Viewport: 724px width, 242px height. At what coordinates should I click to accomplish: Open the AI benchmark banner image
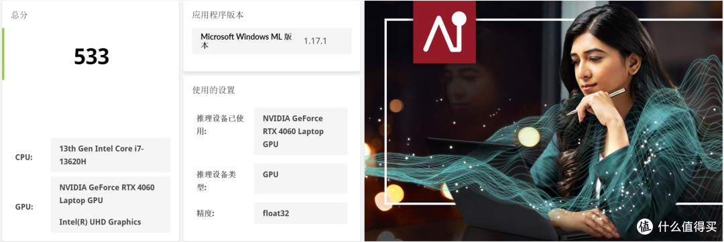click(544, 121)
